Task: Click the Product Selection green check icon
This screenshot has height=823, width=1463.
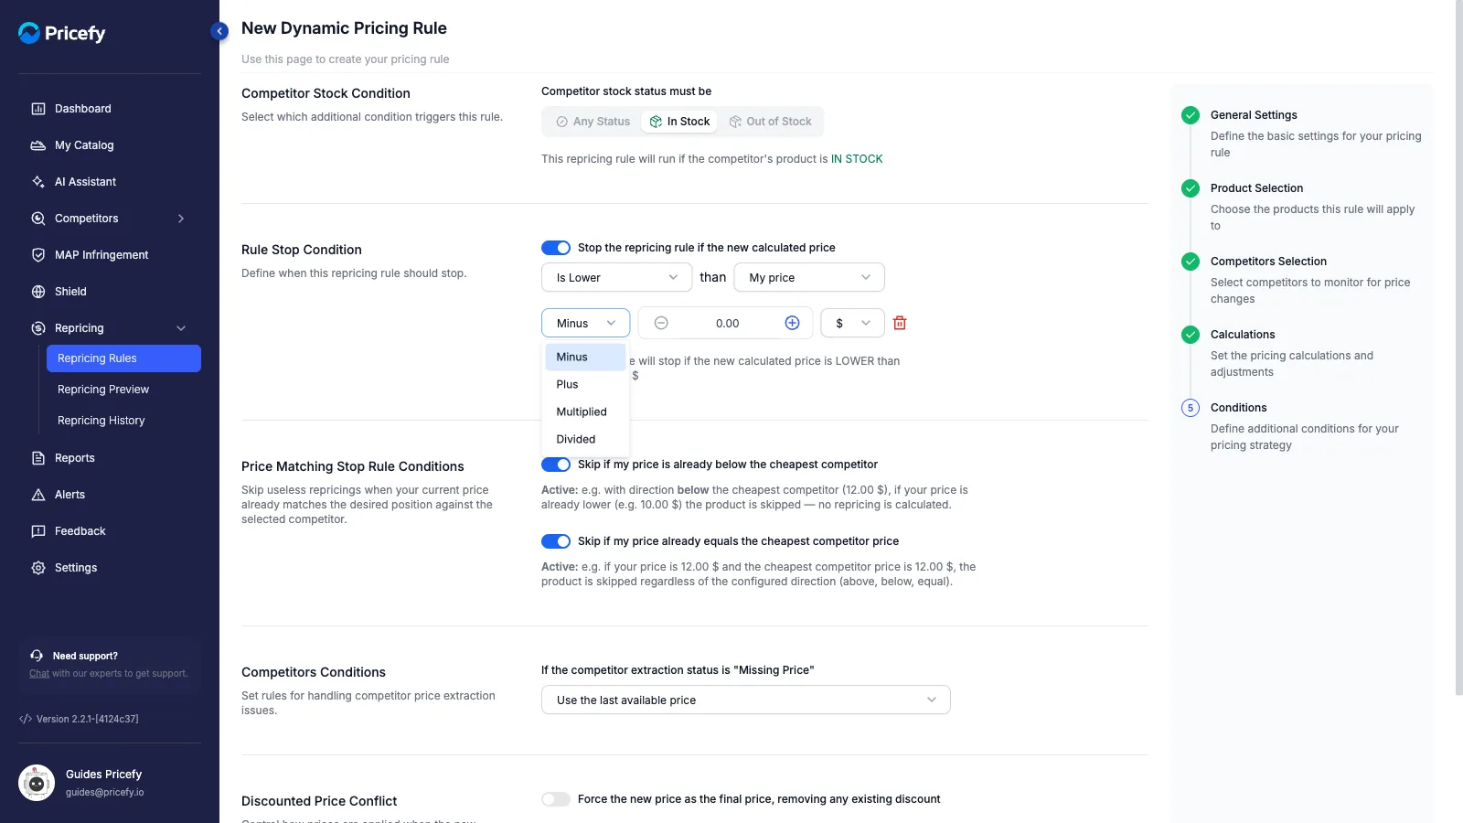Action: [x=1191, y=188]
